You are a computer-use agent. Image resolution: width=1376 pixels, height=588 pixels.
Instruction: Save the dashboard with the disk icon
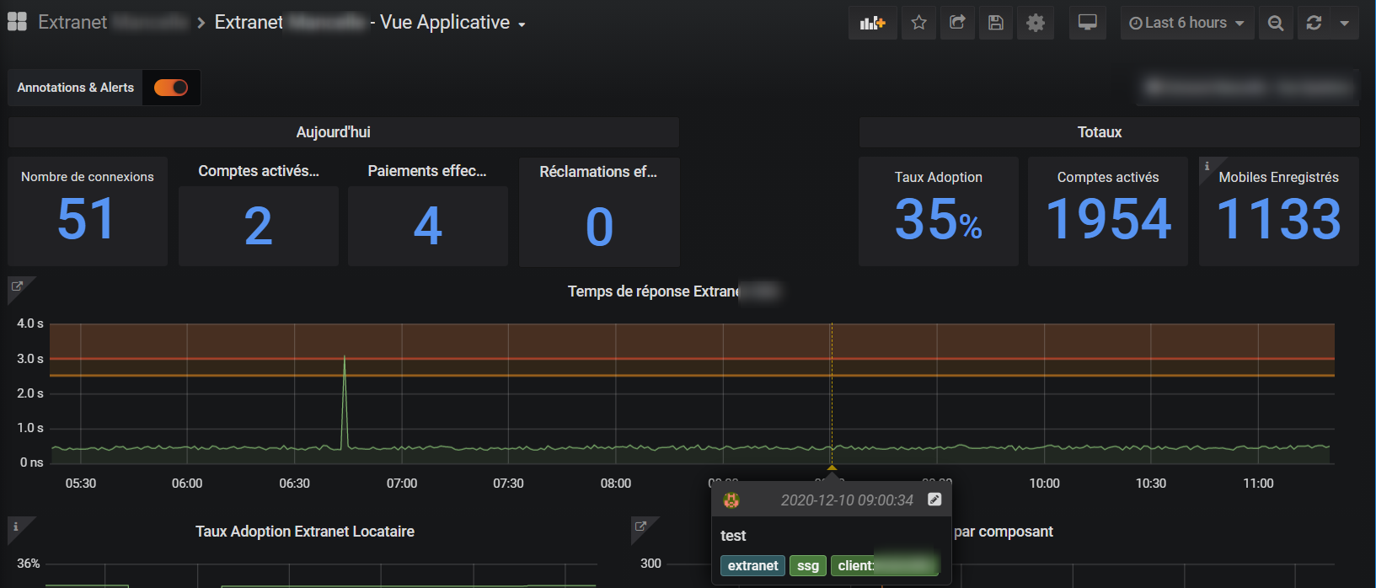coord(996,23)
